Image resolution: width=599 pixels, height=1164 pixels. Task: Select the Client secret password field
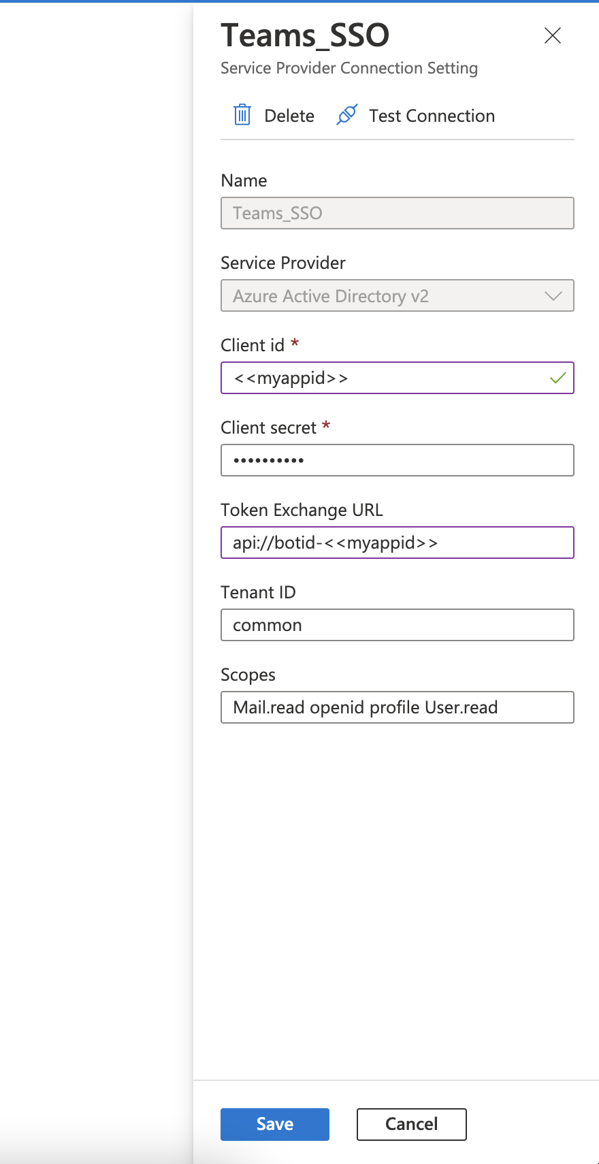397,460
